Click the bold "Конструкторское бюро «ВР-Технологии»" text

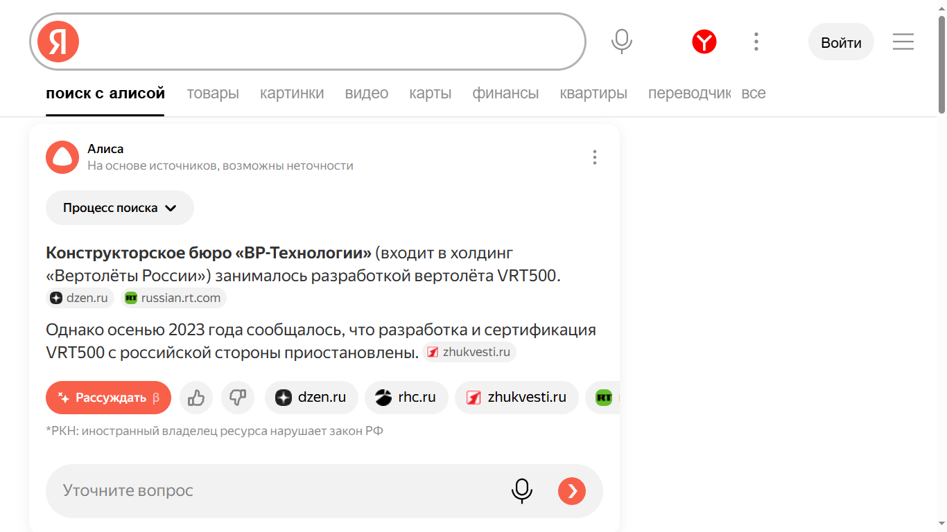[x=209, y=252]
